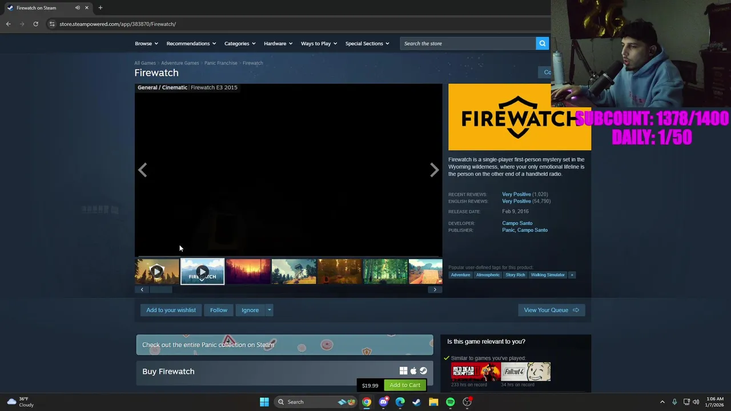The height and width of the screenshot is (411, 731).
Task: Open recent reviews Very Positive link
Action: tap(516, 194)
